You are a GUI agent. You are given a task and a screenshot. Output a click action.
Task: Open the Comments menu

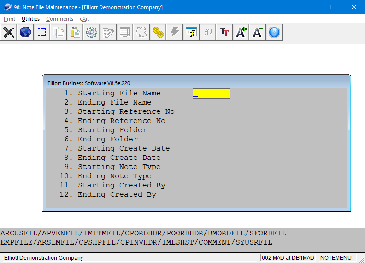coord(59,19)
